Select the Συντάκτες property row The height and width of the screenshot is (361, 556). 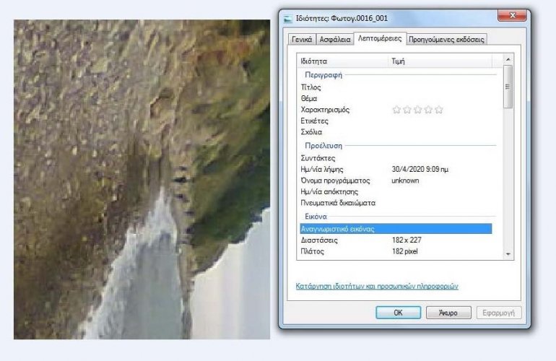tap(396, 158)
